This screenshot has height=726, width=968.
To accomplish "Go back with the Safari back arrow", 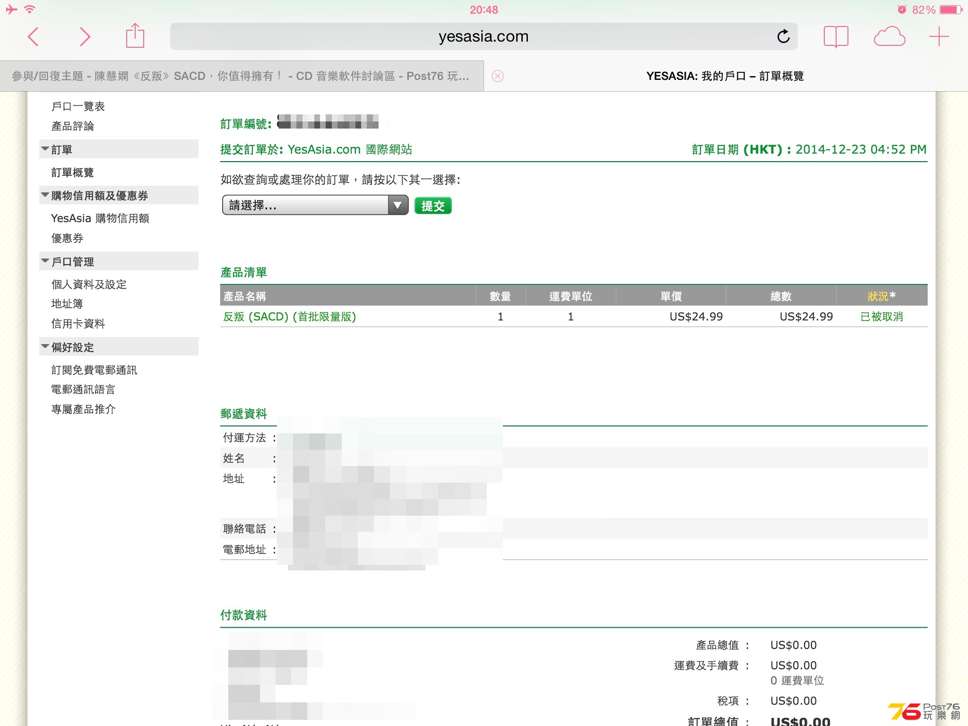I will tap(33, 37).
